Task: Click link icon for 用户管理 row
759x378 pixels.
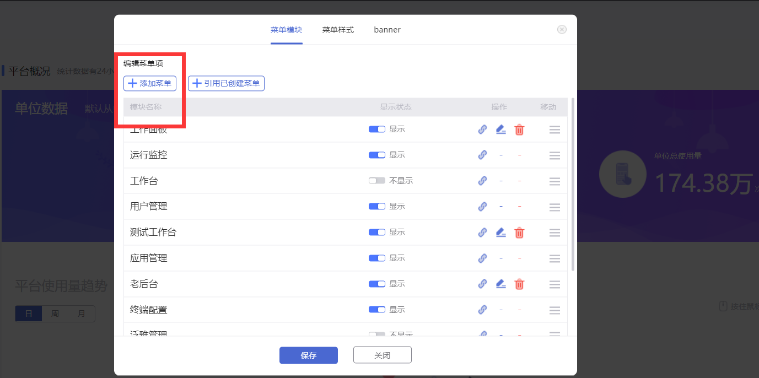Action: [x=482, y=207]
